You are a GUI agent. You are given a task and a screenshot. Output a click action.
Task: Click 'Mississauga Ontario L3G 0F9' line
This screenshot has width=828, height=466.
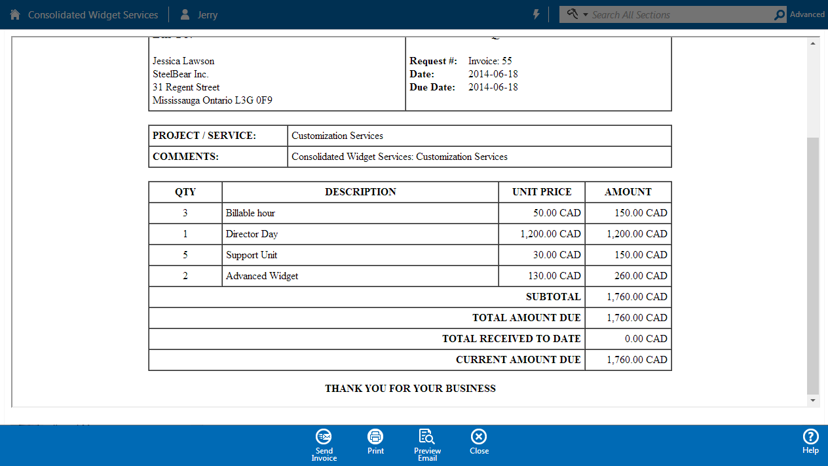tap(213, 100)
